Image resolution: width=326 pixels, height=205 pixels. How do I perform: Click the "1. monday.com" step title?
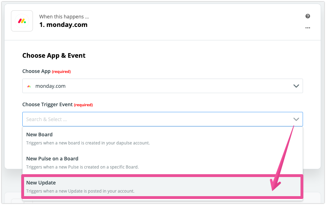[x=63, y=25]
